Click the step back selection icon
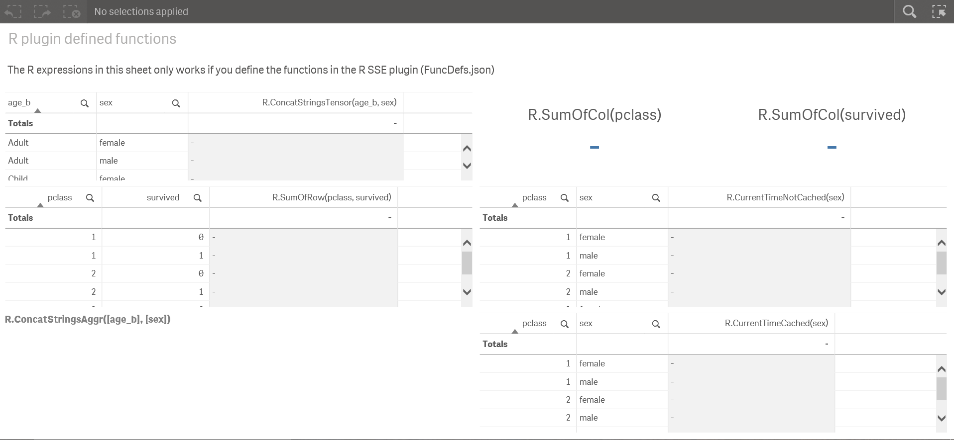The height and width of the screenshot is (440, 954). click(13, 11)
